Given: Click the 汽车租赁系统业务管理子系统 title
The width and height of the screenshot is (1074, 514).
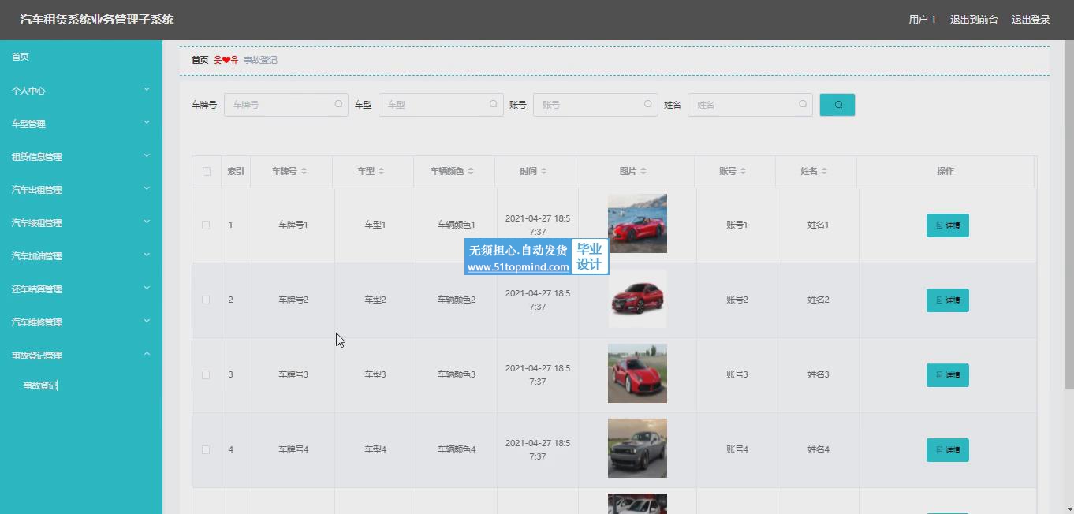Looking at the screenshot, I should point(97,20).
